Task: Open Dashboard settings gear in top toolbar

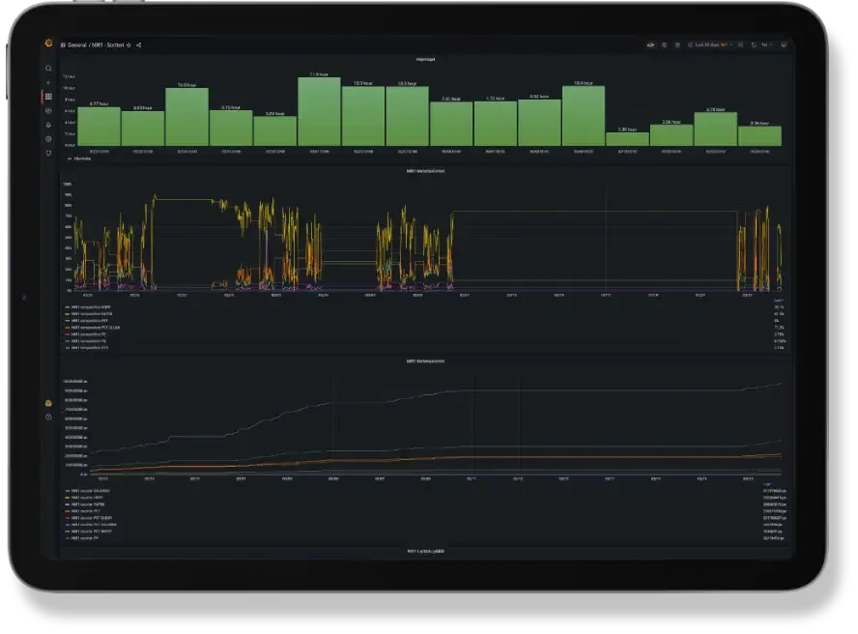Action: [677, 44]
